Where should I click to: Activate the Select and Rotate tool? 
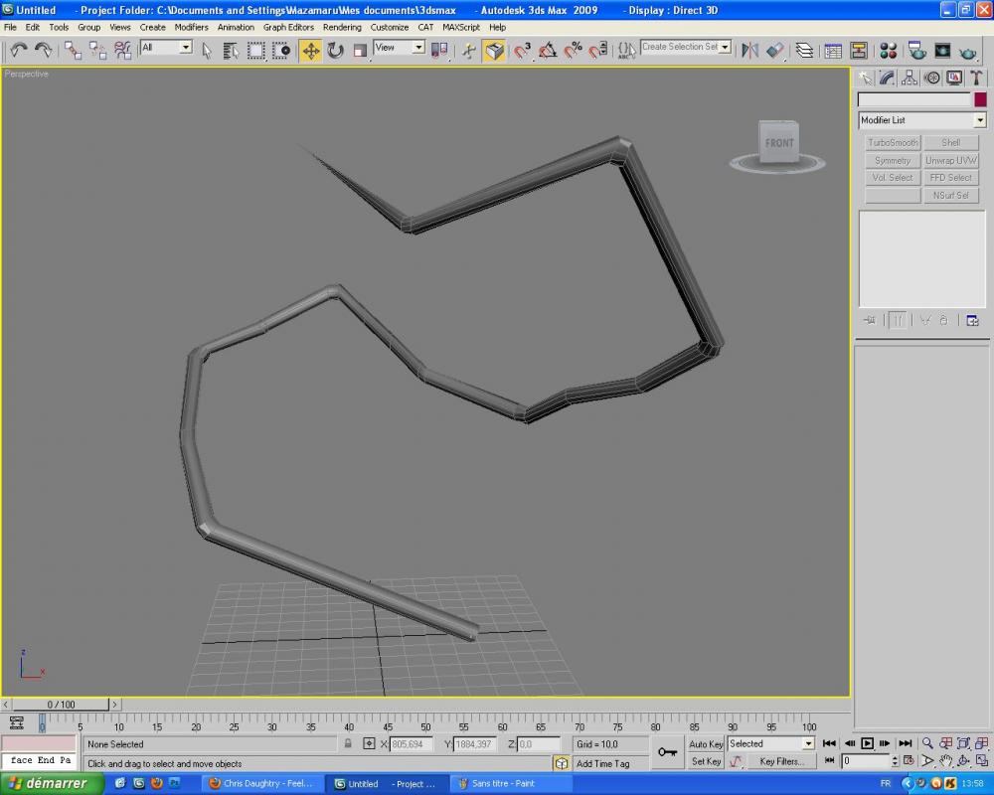click(x=336, y=50)
